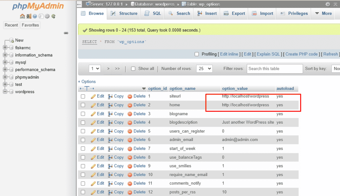Click the Refresh query link
The image size is (340, 196).
(330, 54)
